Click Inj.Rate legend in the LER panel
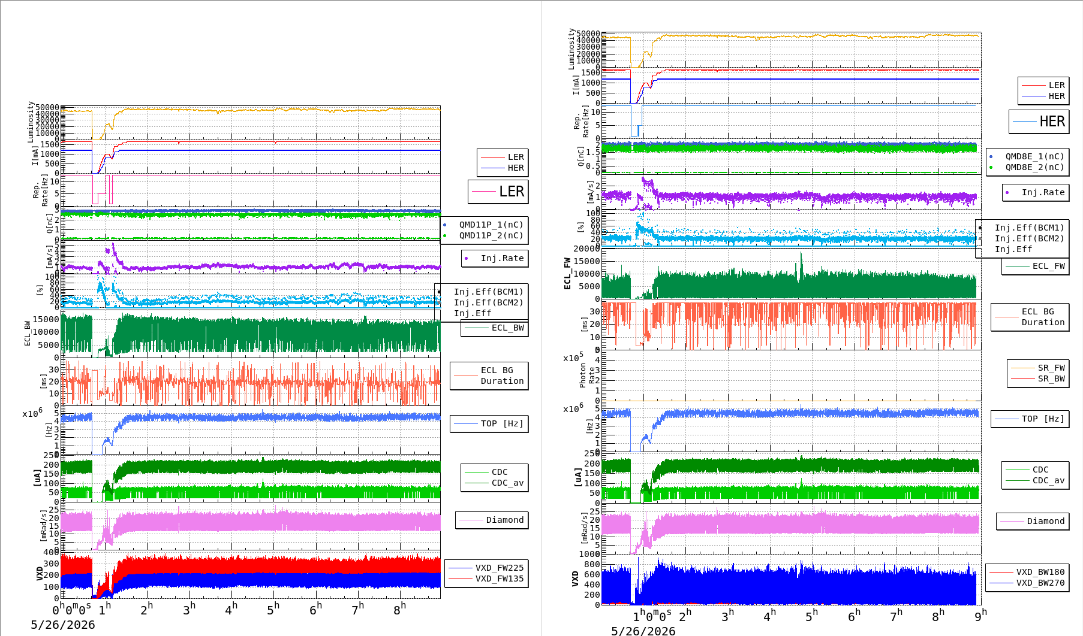Image resolution: width=1083 pixels, height=636 pixels. (x=502, y=258)
